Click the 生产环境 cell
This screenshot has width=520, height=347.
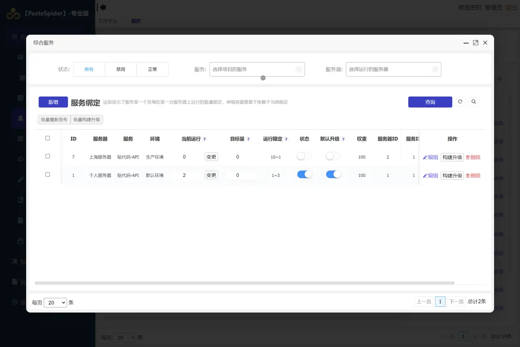coord(155,157)
